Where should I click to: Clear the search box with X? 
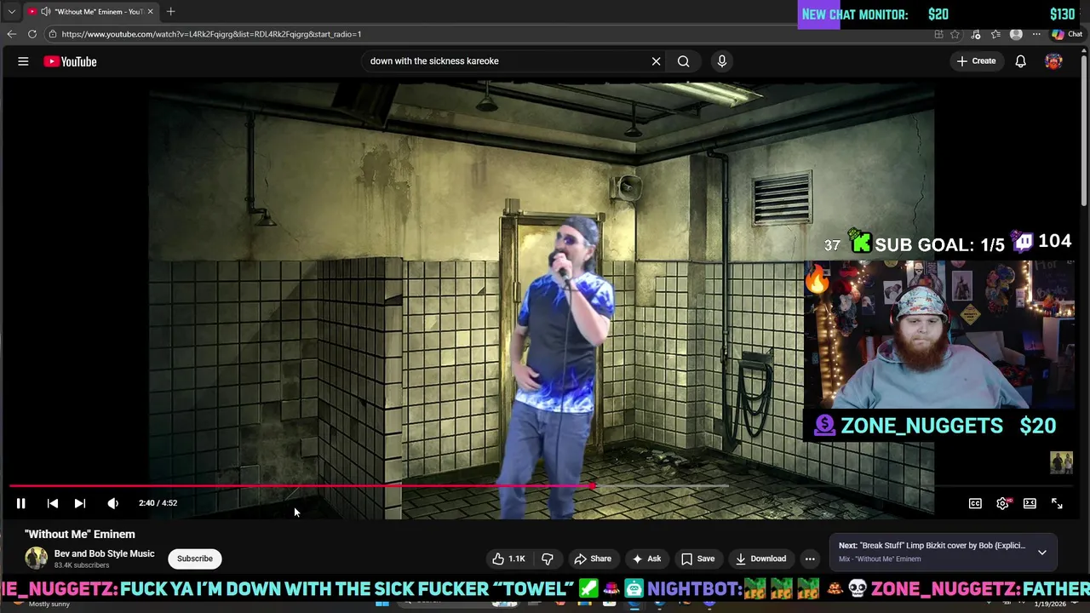[656, 61]
